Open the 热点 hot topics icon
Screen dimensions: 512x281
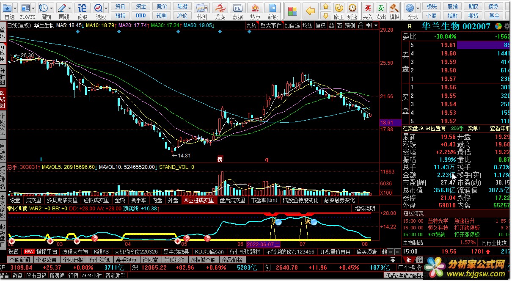click(x=255, y=8)
